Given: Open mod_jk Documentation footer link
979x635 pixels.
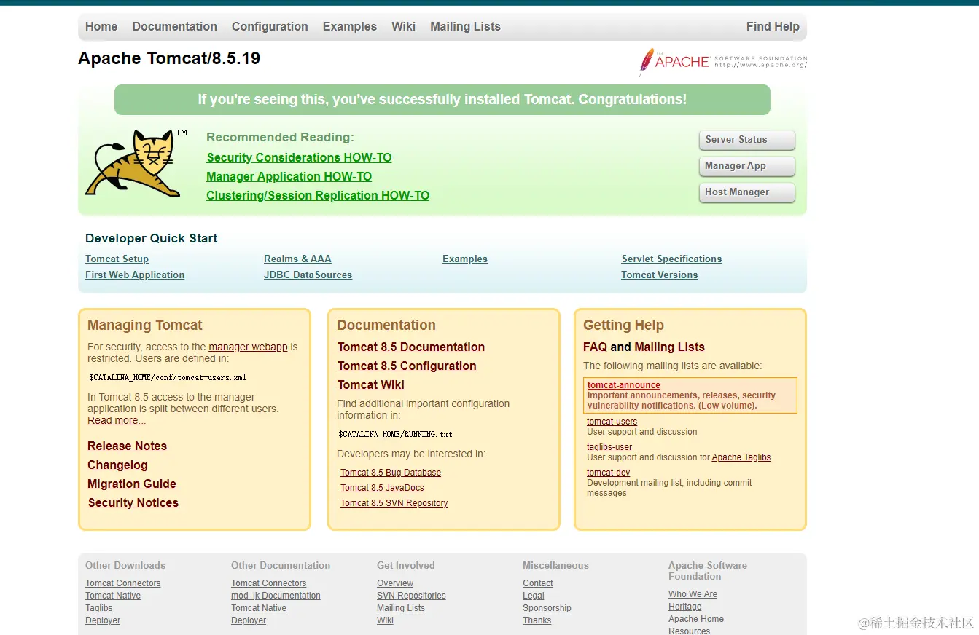Looking at the screenshot, I should 276,596.
